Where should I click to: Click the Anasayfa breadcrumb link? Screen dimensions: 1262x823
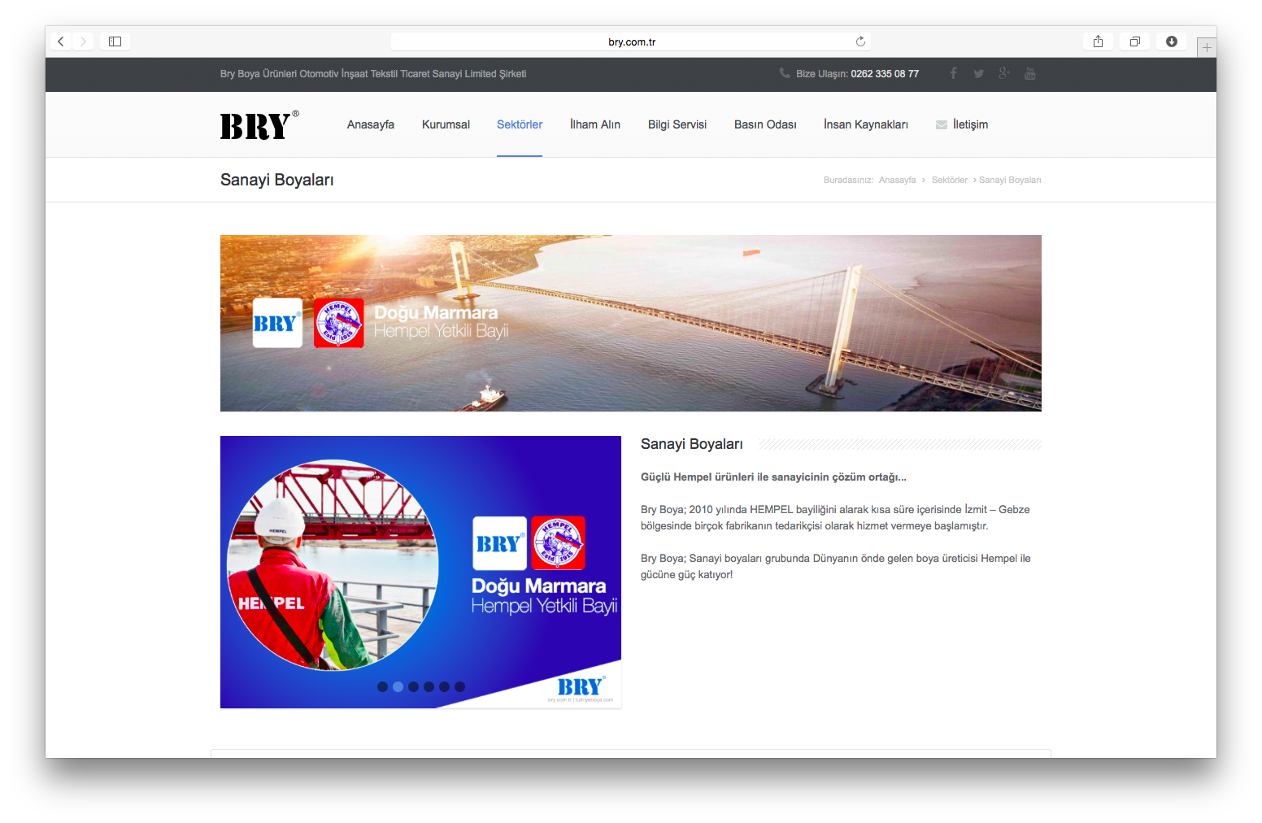[897, 180]
